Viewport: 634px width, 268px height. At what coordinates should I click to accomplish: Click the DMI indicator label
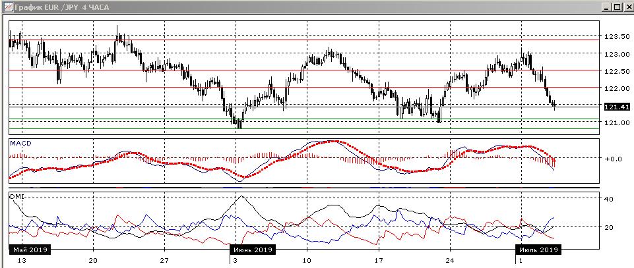17,196
